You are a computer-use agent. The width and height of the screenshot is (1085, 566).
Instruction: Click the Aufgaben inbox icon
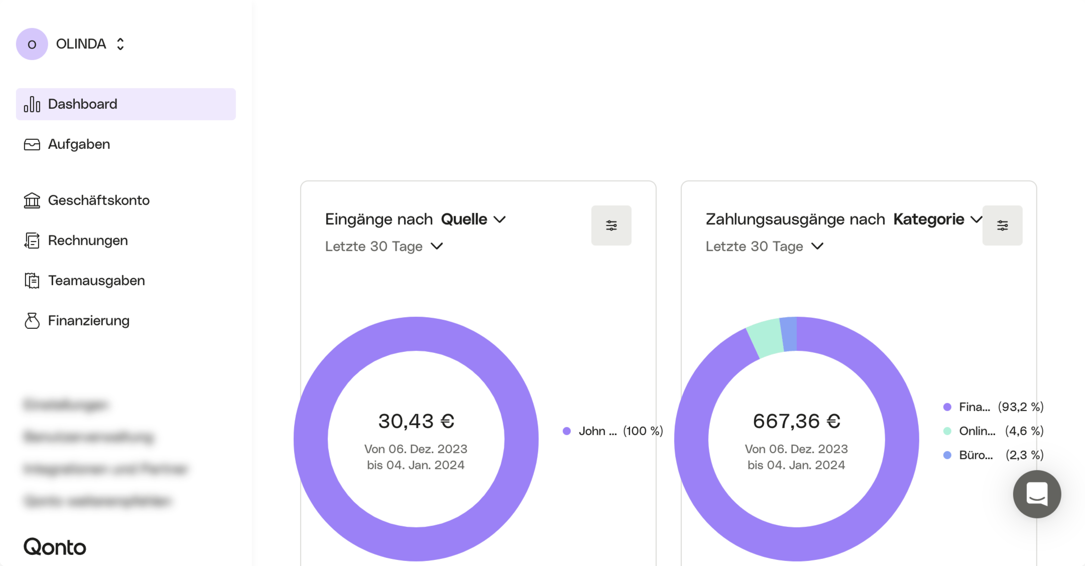tap(32, 144)
